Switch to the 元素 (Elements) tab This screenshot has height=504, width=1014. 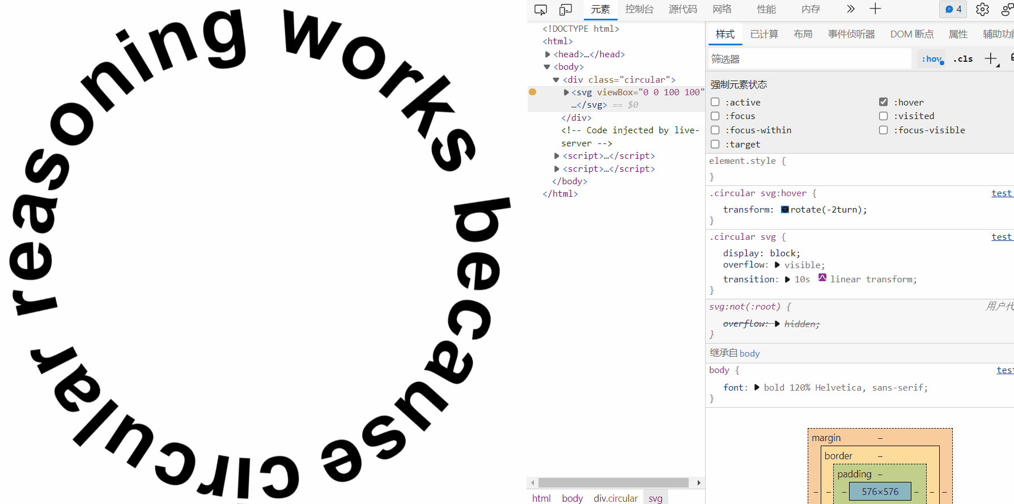(600, 10)
